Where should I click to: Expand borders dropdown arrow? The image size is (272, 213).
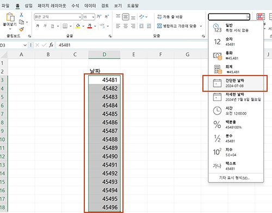click(71, 26)
